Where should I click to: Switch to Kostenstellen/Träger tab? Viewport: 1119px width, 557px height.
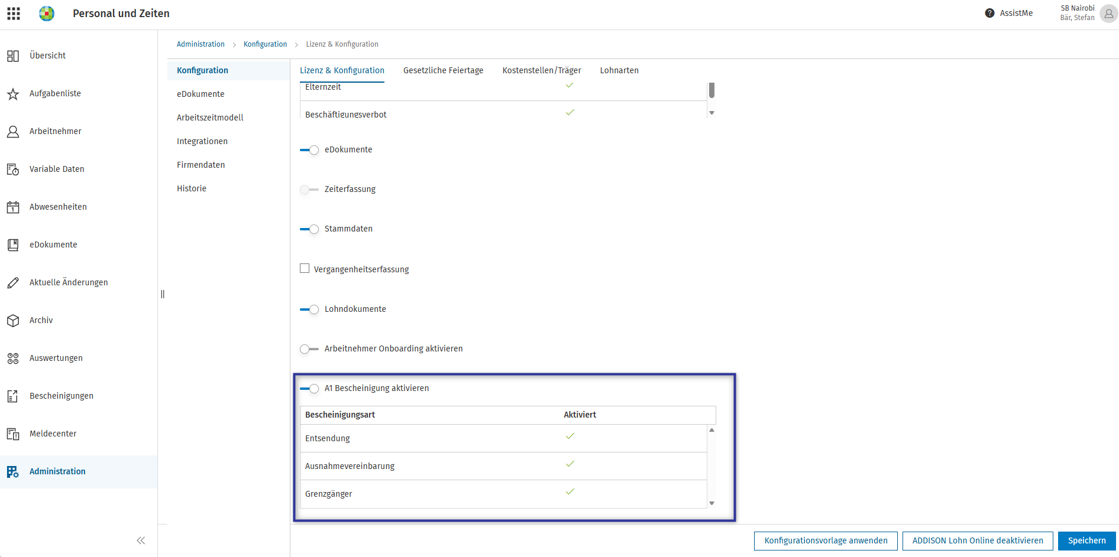point(542,70)
